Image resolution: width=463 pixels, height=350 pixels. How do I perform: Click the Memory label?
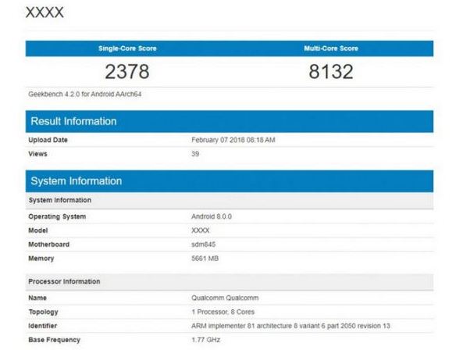(x=41, y=259)
